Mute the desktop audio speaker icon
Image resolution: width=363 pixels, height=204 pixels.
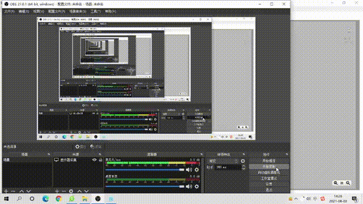pyautogui.click(x=189, y=186)
